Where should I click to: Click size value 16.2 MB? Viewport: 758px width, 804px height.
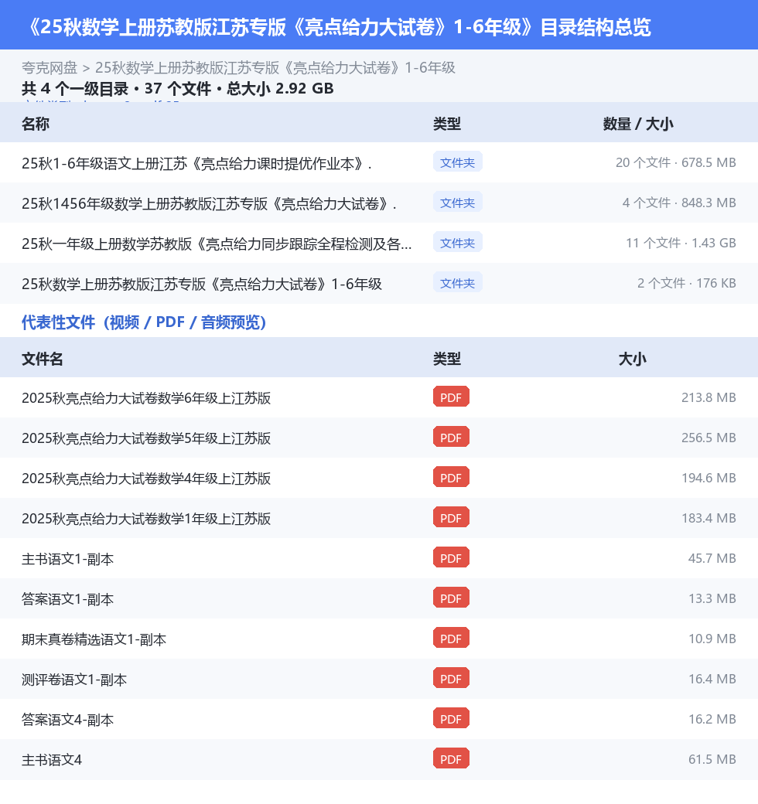(712, 719)
